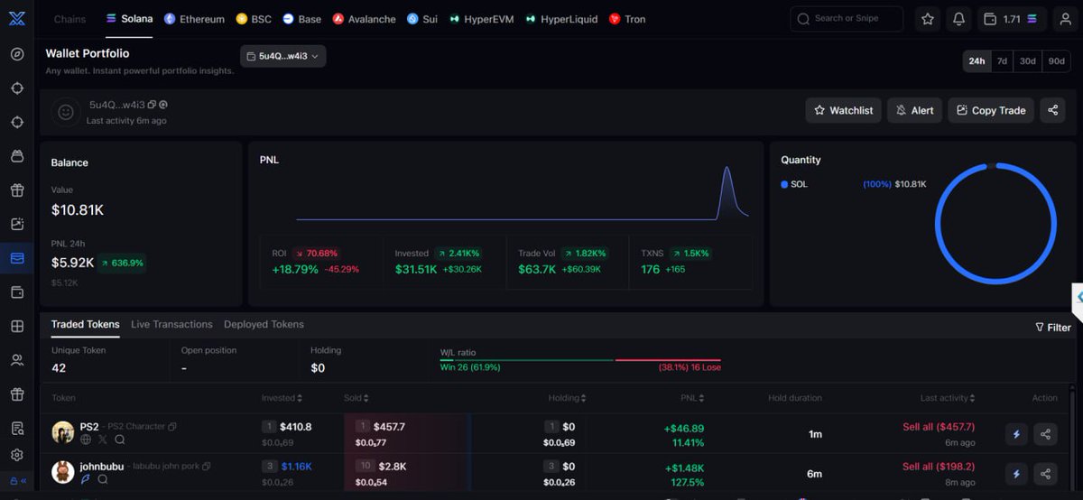Click quick-trade lightning icon in johnbubu row
The height and width of the screenshot is (500, 1083).
tap(1016, 474)
